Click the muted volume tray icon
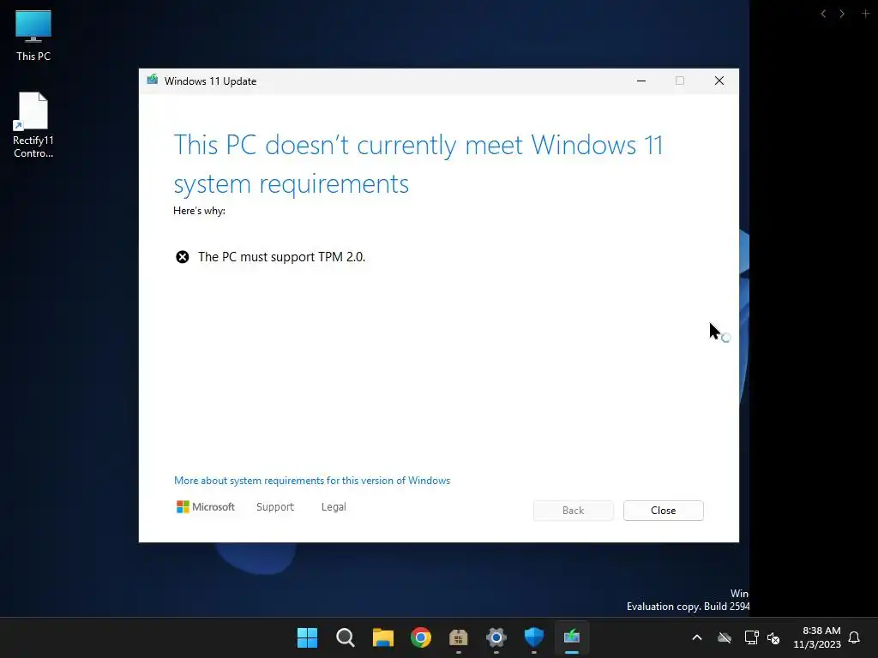Screen dimensions: 878x658 click(x=773, y=637)
